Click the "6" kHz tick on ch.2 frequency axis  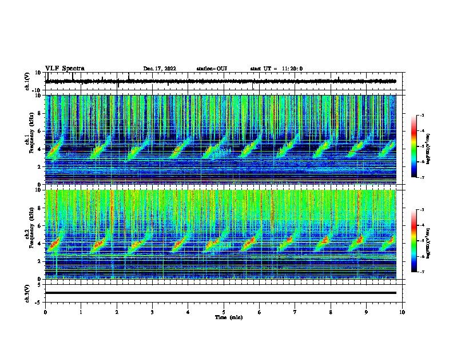pos(39,226)
